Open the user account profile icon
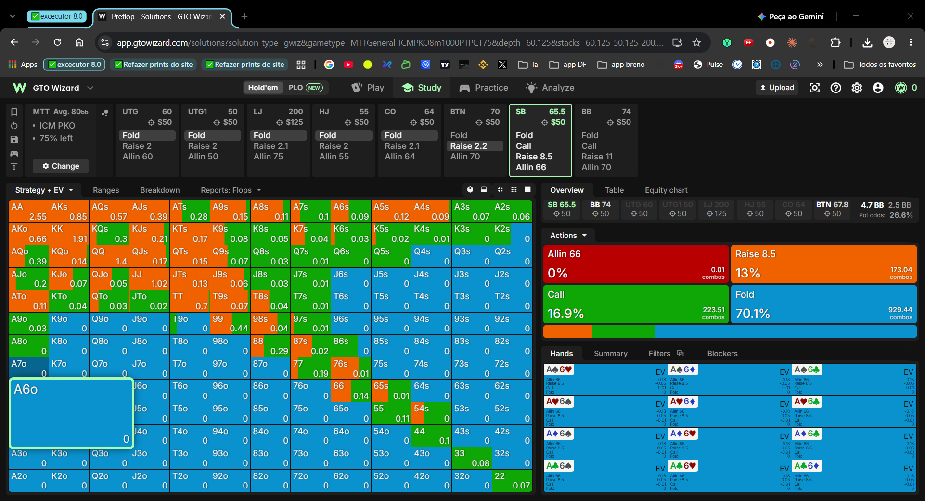 pyautogui.click(x=878, y=88)
